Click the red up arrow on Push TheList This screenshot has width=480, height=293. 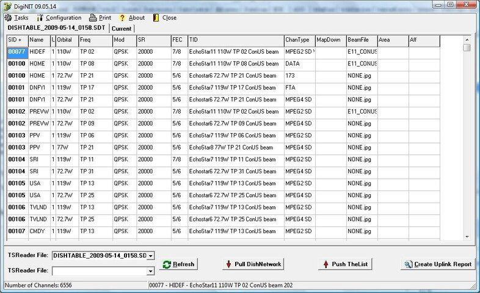pyautogui.click(x=325, y=264)
